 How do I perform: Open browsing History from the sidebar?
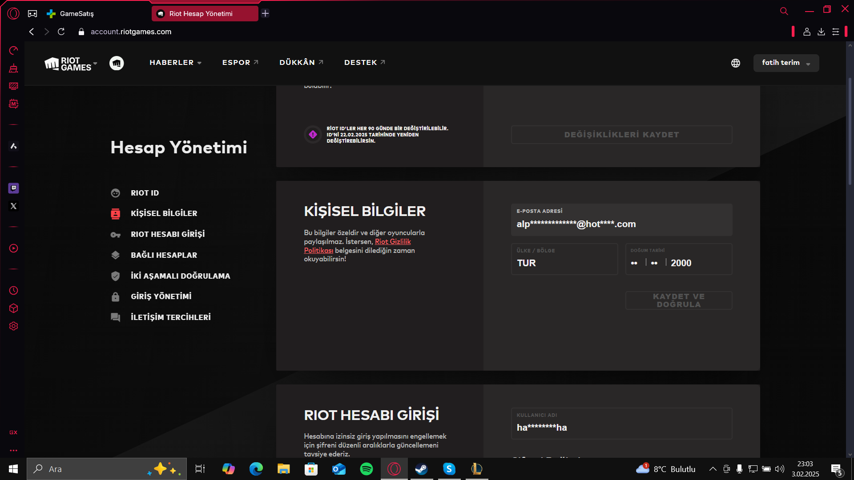13,290
